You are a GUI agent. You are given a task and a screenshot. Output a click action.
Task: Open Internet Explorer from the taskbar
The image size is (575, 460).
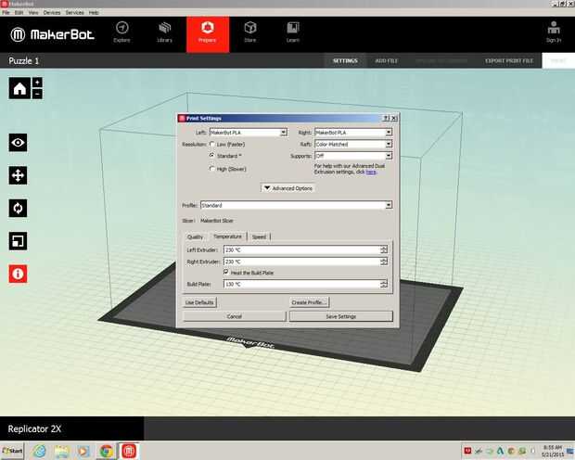pos(39,451)
